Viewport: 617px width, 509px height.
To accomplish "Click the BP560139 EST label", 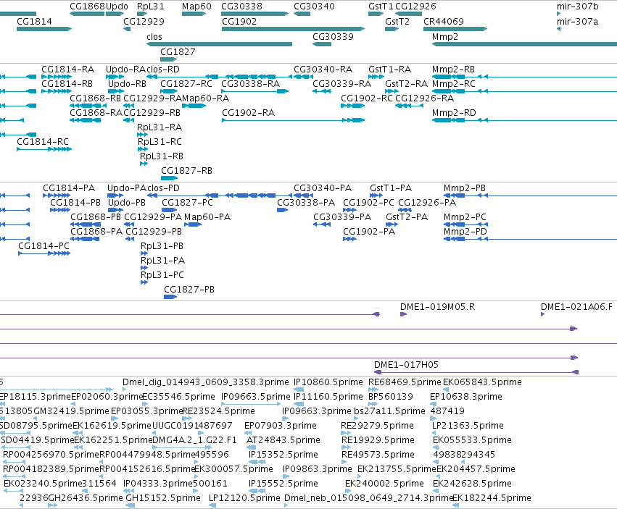I will [x=390, y=397].
